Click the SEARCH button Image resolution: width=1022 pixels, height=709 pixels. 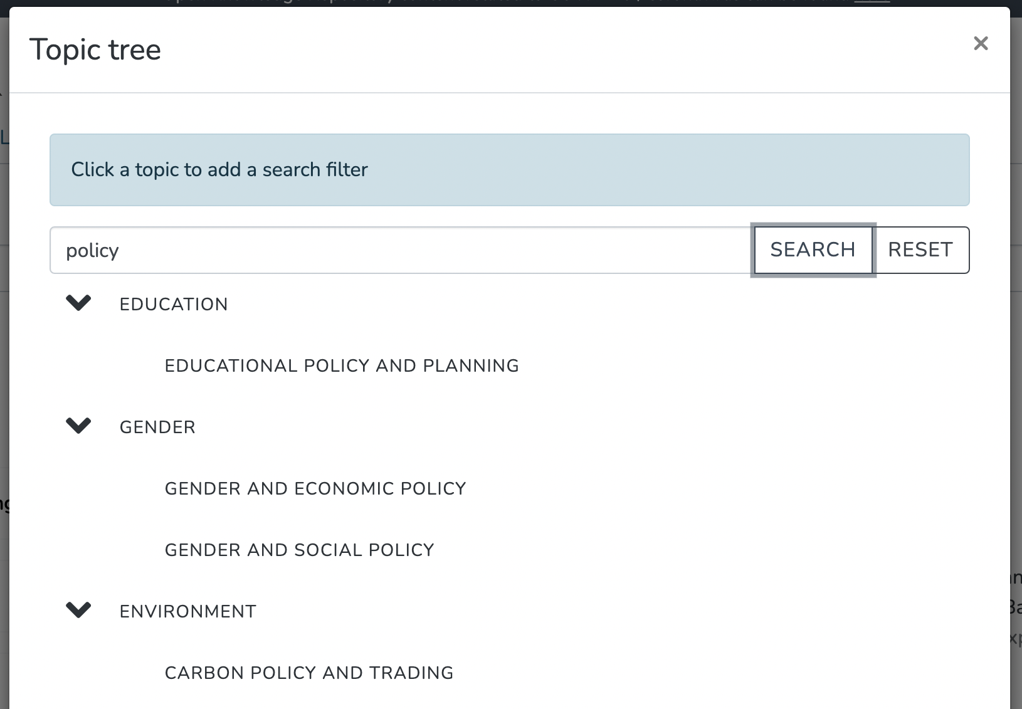[x=813, y=249]
